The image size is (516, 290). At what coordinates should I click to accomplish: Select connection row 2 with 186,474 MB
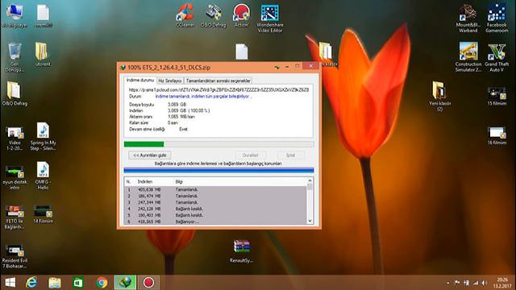[x=215, y=196]
